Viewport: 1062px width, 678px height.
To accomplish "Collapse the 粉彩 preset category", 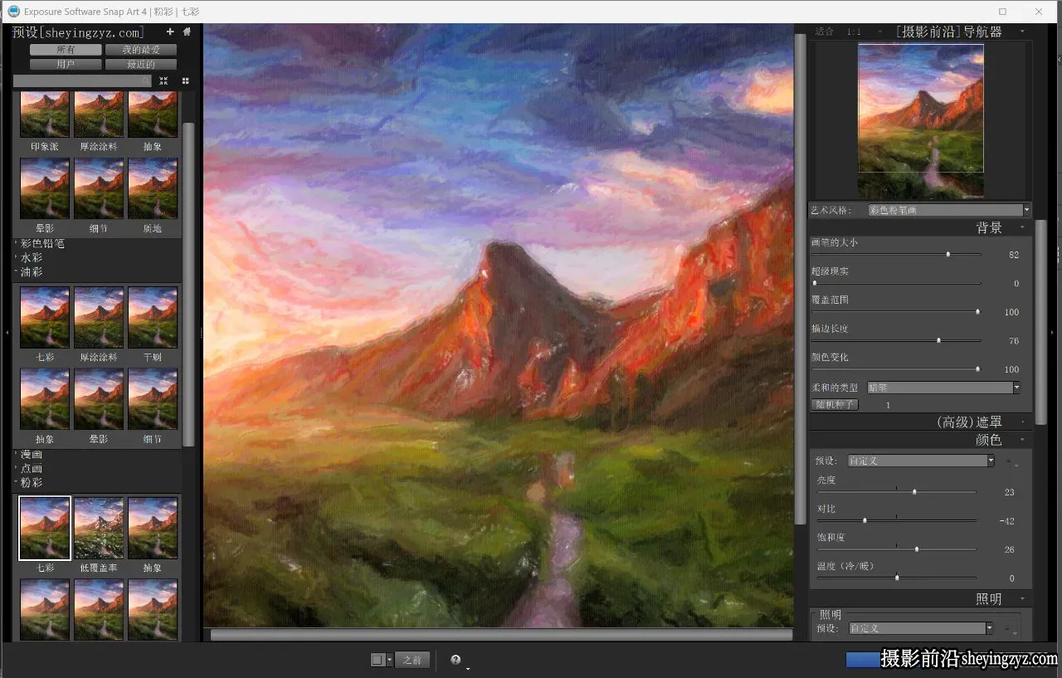I will tap(32, 483).
